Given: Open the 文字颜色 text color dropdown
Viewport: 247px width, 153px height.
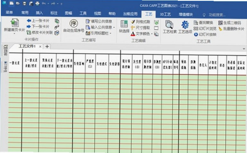Looking at the screenshot, I should (x=152, y=34).
